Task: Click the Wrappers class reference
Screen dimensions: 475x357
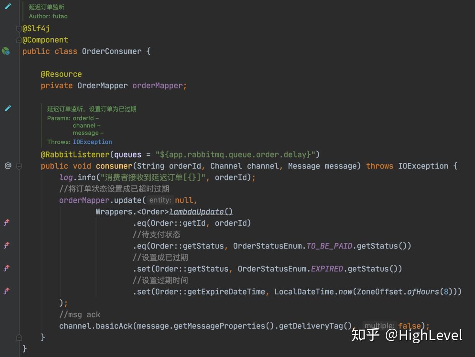Action: (114, 212)
